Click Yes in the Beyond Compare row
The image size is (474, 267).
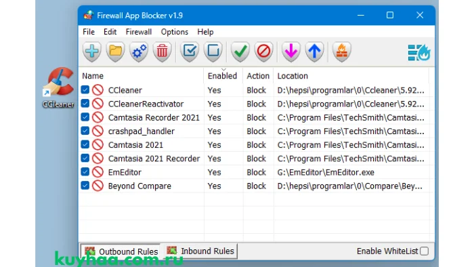pos(215,186)
